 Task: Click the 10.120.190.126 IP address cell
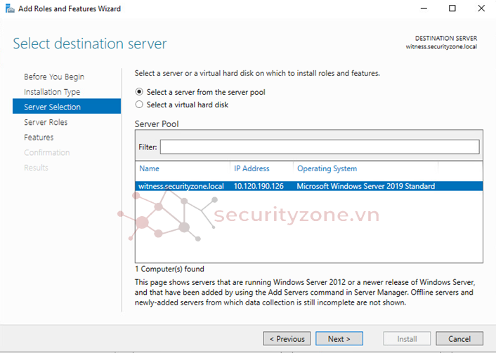pos(259,186)
